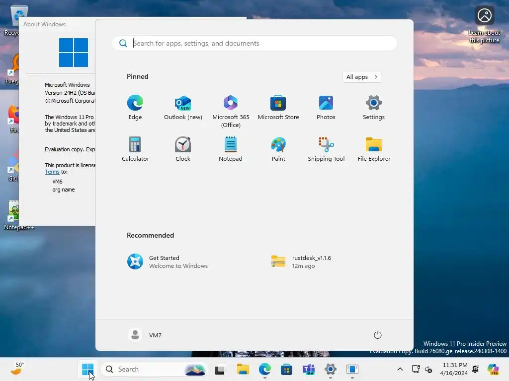
Task: Open network status tray icon
Action: pos(416,369)
